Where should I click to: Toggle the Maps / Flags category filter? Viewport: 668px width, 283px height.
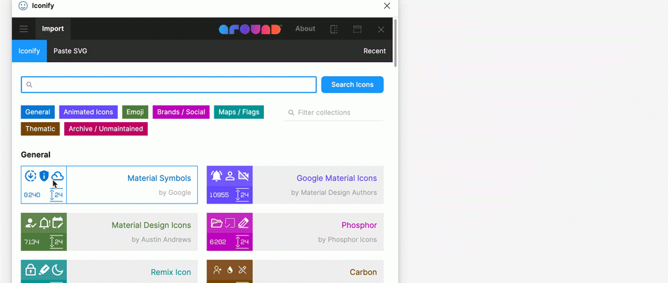239,112
